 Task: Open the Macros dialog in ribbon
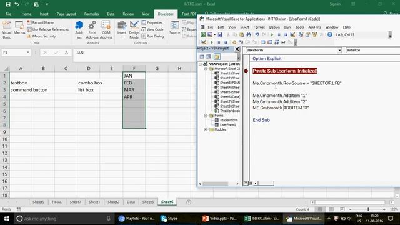19,28
